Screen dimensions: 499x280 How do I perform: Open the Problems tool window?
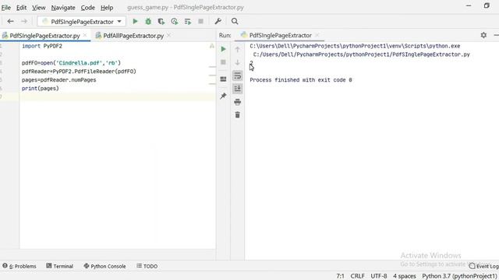coord(19,266)
